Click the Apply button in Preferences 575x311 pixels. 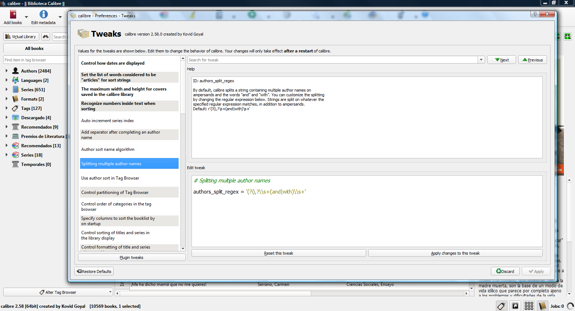tap(536, 271)
